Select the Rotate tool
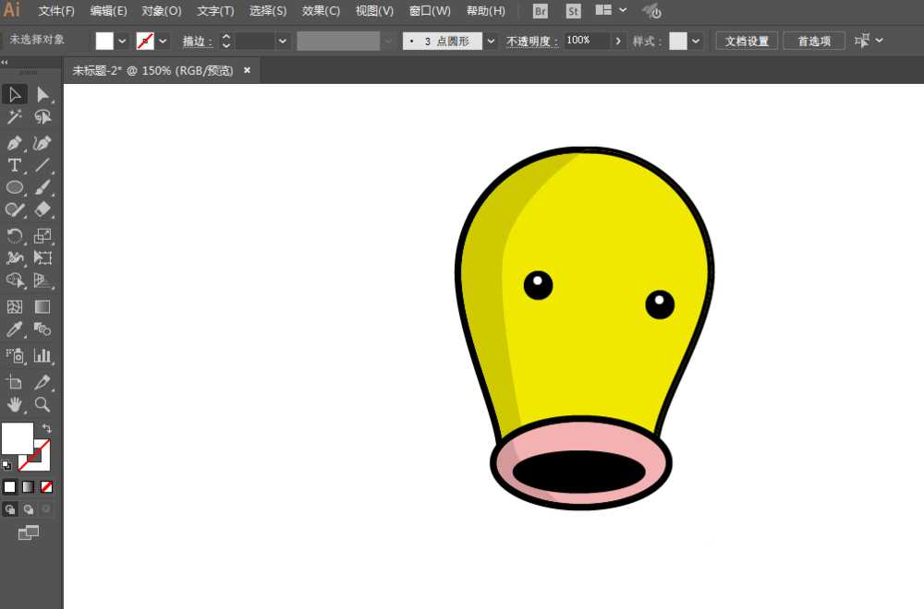 [x=15, y=236]
